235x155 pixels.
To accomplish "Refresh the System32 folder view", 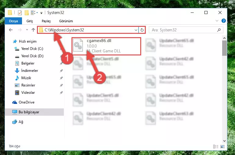I will pyautogui.click(x=142, y=30).
